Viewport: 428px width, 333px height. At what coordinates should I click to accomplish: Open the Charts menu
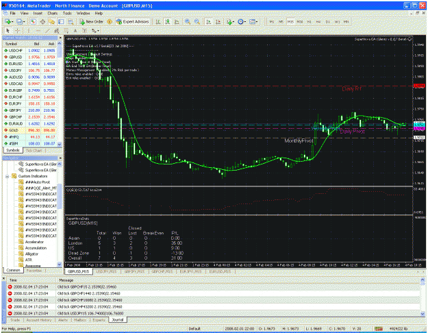point(53,13)
